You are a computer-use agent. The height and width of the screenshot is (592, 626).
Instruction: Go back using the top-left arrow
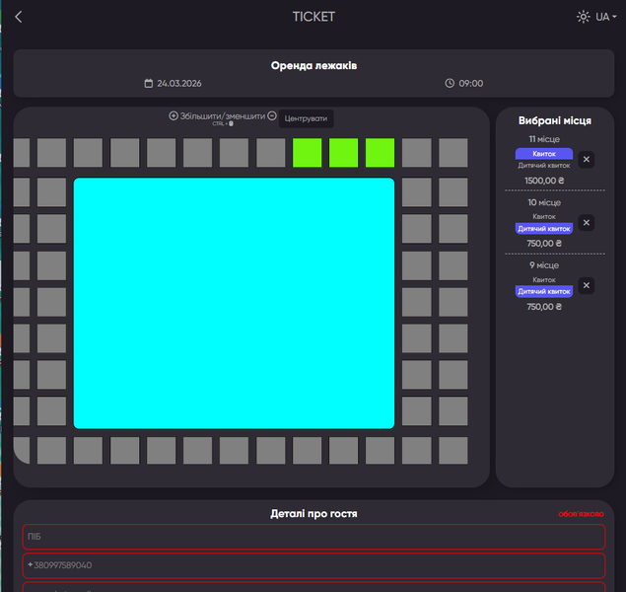19,17
